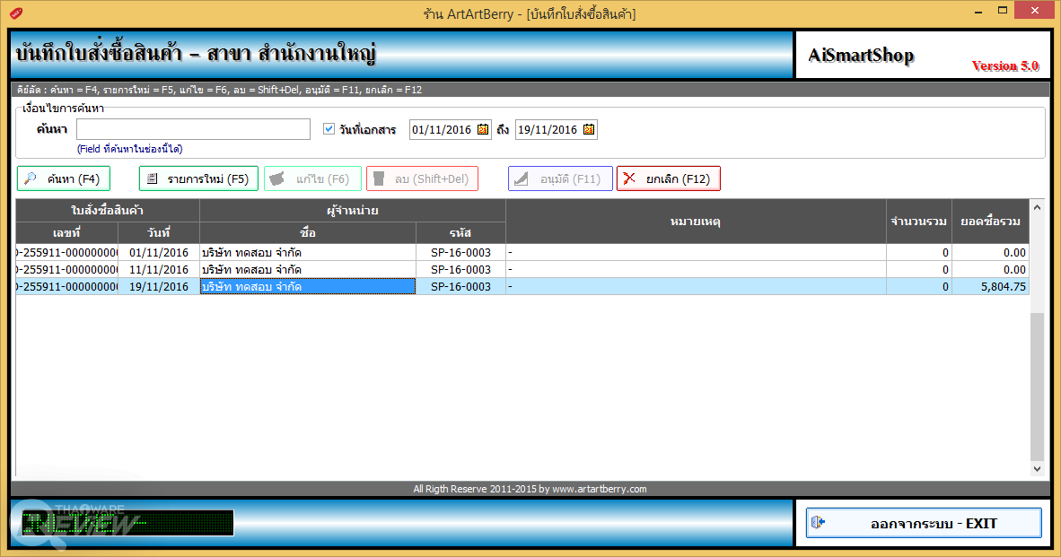Maximize the ArtArtBerry window
The image size is (1061, 557).
coord(1003,11)
